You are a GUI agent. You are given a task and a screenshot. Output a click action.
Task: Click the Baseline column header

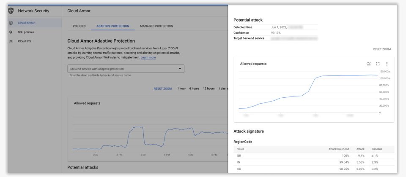click(377, 149)
